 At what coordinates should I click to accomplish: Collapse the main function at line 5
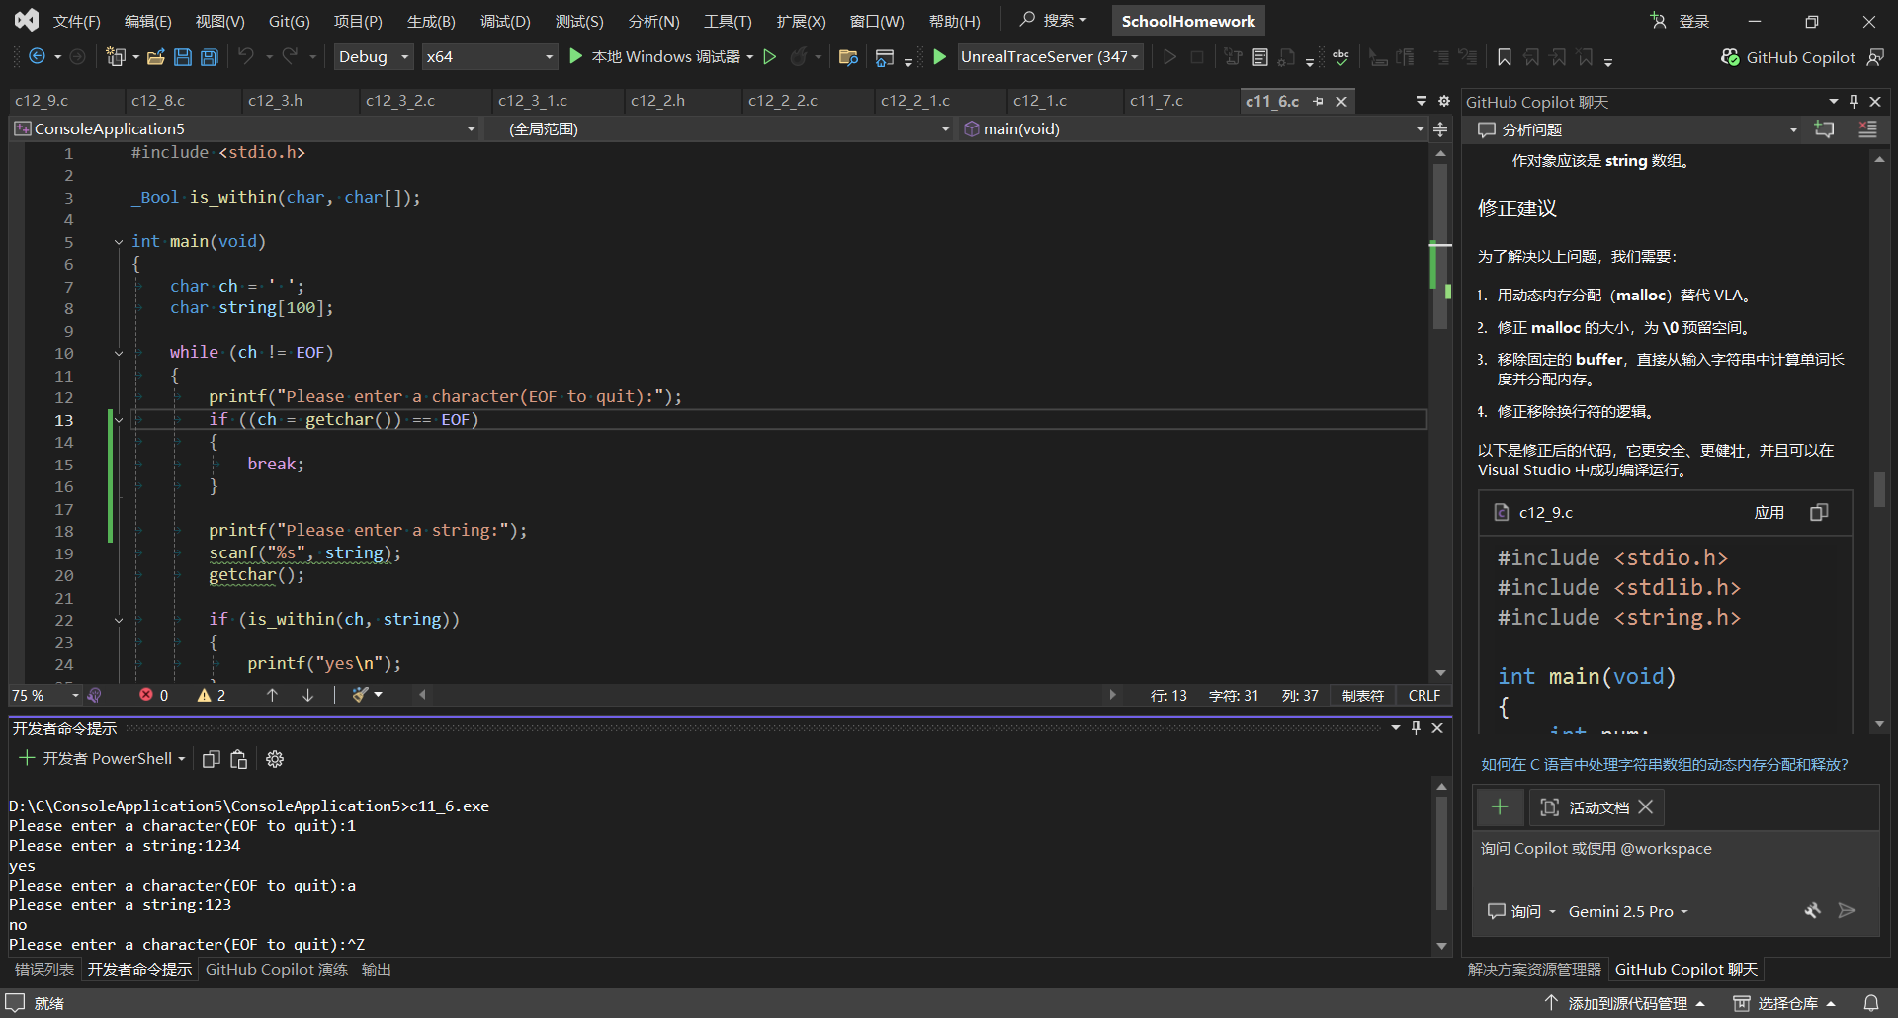pos(119,242)
